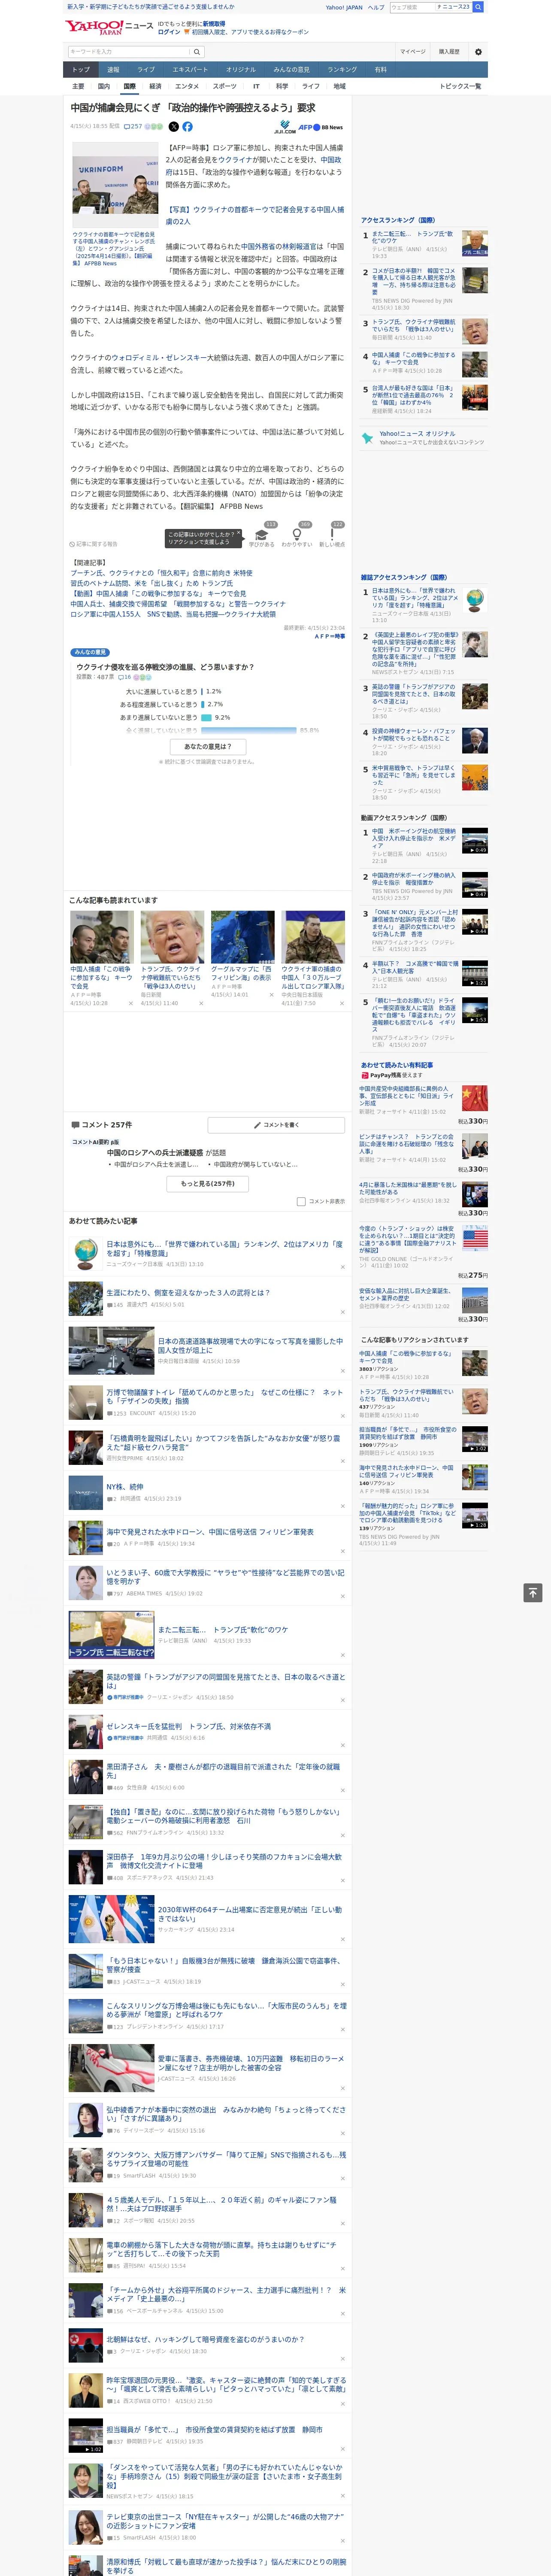This screenshot has height=2576, width=551.
Task: Open the ライブ navigation tab
Action: pos(146,70)
